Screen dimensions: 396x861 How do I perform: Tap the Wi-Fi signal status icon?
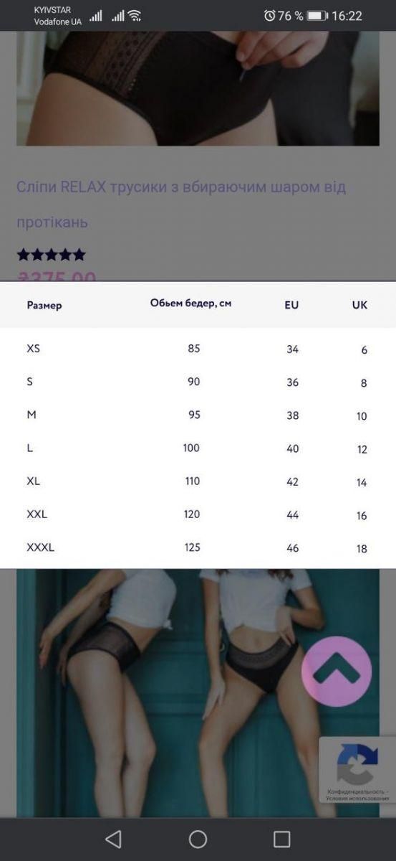135,15
